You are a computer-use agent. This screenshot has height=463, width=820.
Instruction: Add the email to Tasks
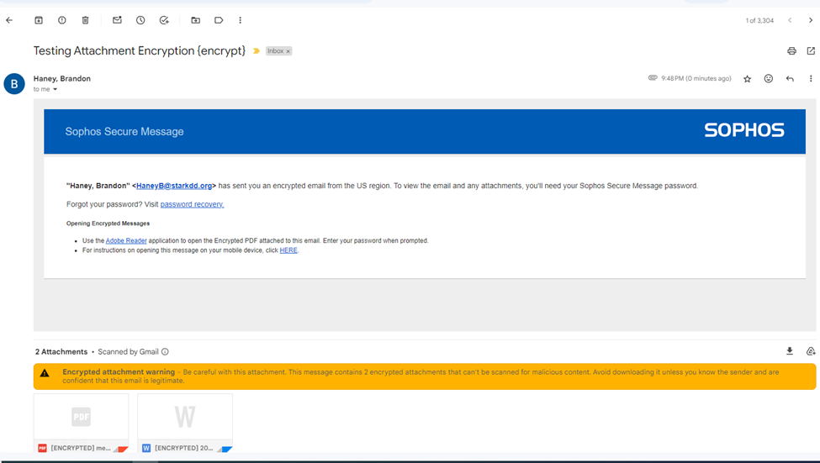pyautogui.click(x=164, y=20)
